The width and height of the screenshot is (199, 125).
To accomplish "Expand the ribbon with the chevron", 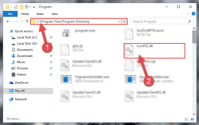I will [188, 14].
